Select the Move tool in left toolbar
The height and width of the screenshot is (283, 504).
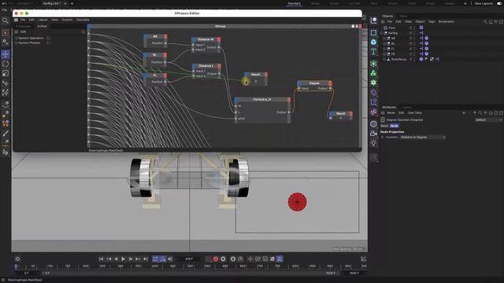[6, 54]
